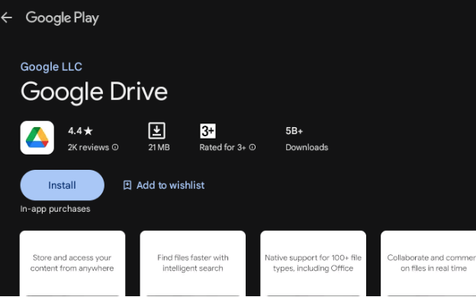Open the 'Collaborate and comment' screenshot

[x=429, y=263]
